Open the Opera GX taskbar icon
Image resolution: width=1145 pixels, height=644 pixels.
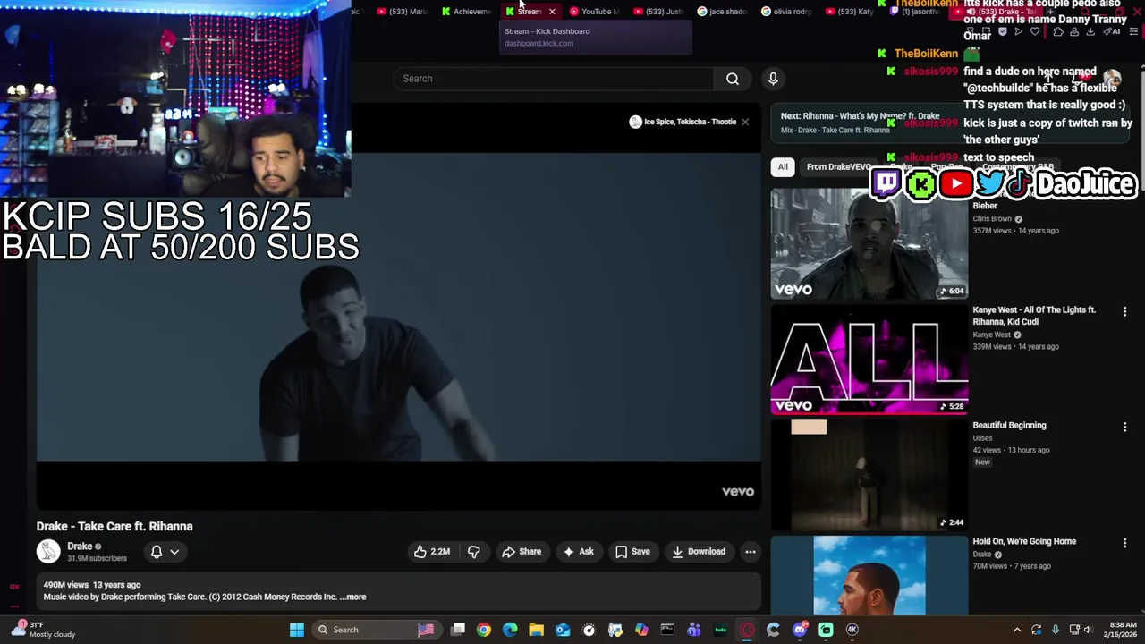[x=747, y=630]
